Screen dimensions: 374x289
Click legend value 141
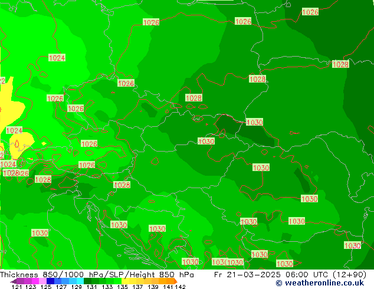[168, 287]
